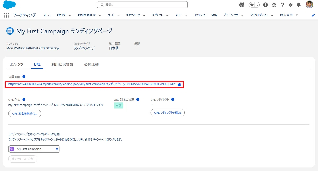Select the URL record tab
Screen dimensions: 318x171
(x=37, y=64)
